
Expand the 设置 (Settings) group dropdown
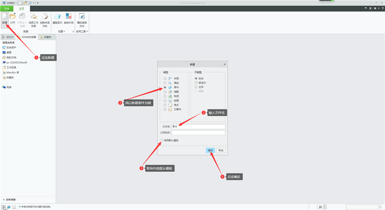point(62,31)
